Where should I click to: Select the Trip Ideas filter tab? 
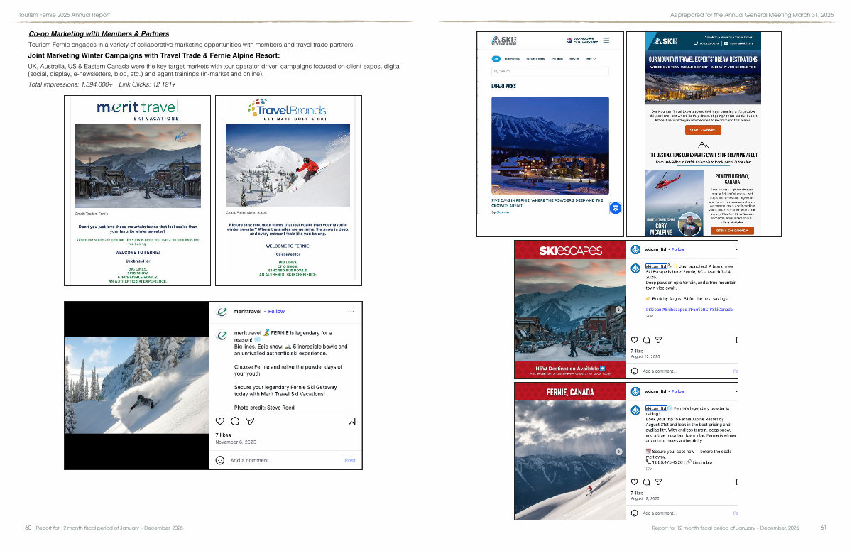[556, 58]
